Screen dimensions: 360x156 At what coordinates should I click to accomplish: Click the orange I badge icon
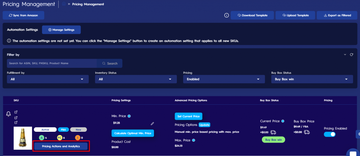click(78, 138)
